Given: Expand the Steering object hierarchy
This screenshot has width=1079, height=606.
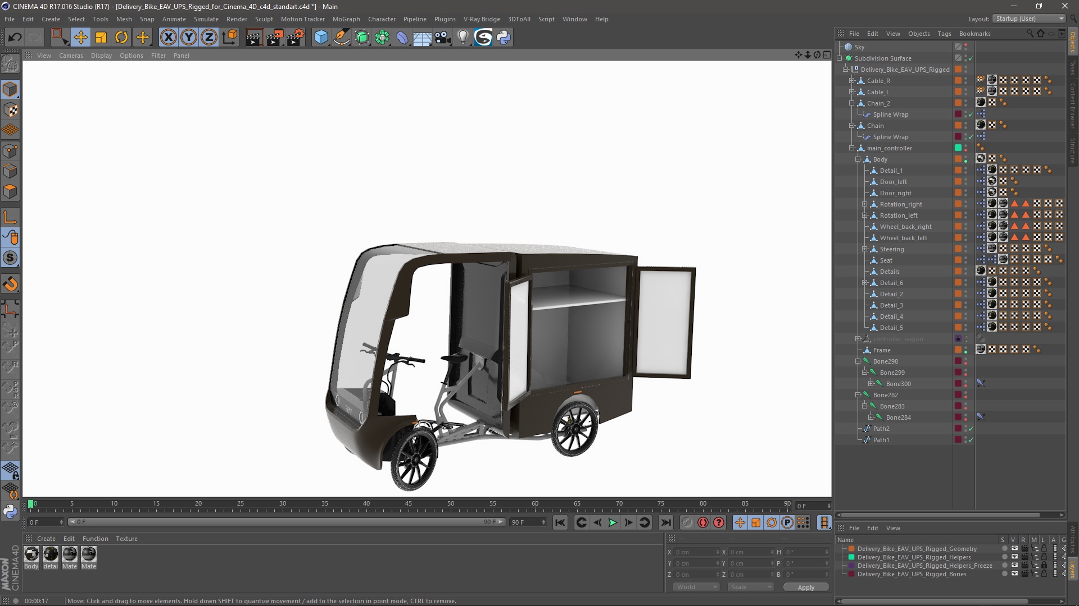Looking at the screenshot, I should point(865,249).
